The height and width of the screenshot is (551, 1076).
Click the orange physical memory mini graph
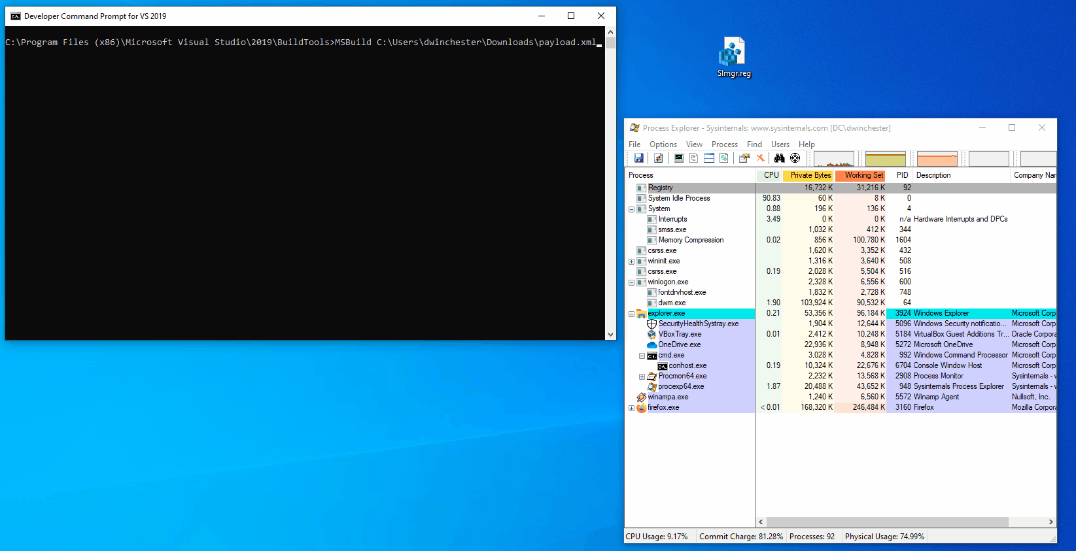tap(937, 159)
